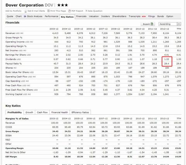
Task: Click the Operating Cash Flow row label
Action: click(21, 77)
